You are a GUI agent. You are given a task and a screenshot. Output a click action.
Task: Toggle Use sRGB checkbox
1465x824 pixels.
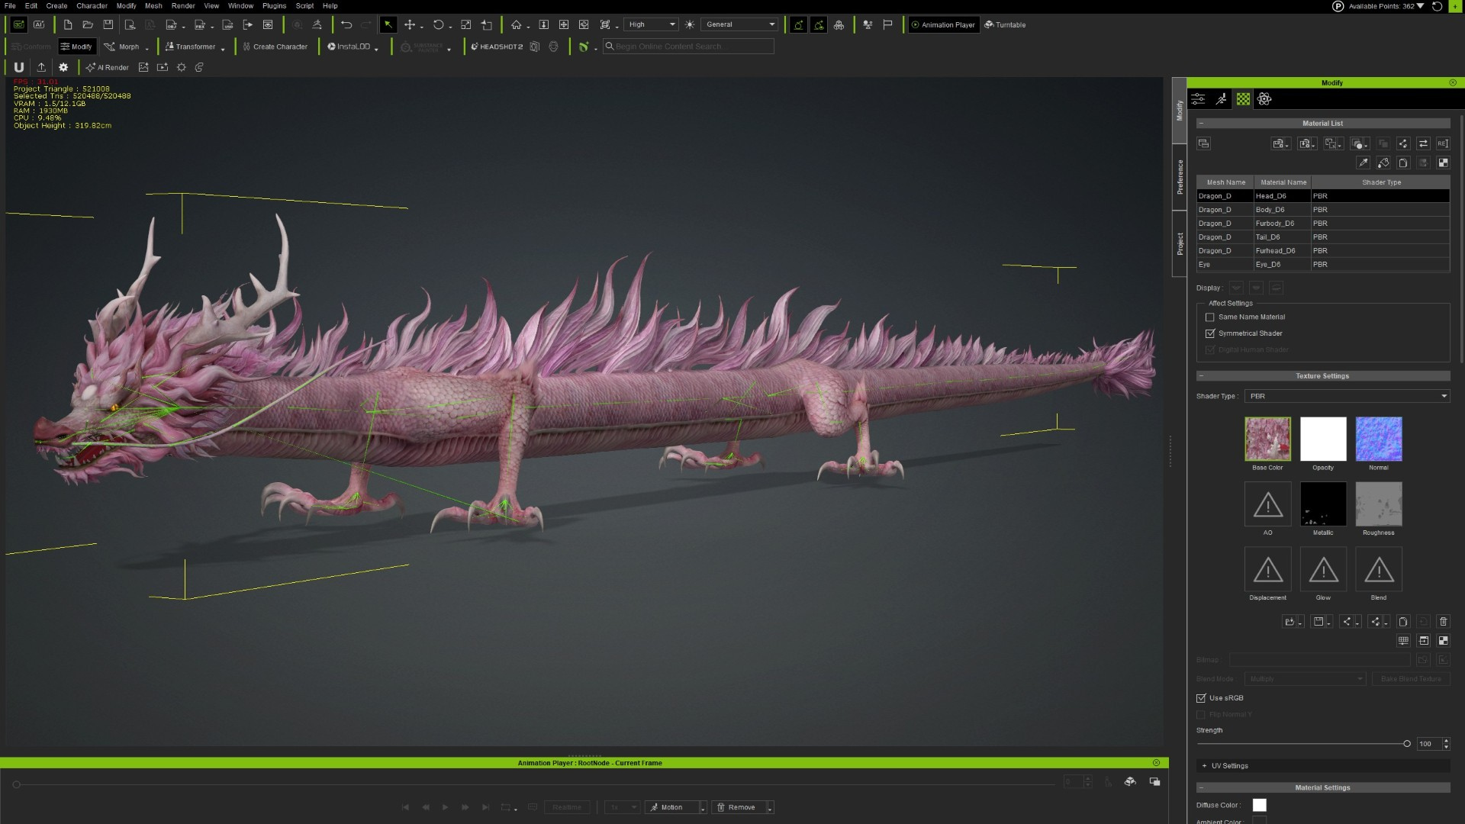1201,698
